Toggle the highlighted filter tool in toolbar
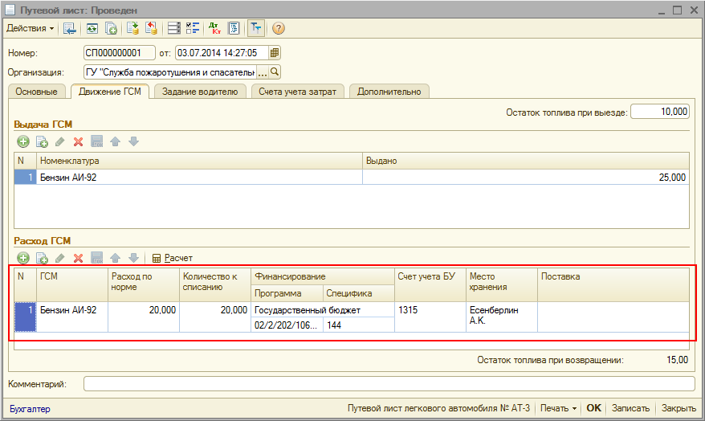705x421 pixels. click(x=256, y=28)
